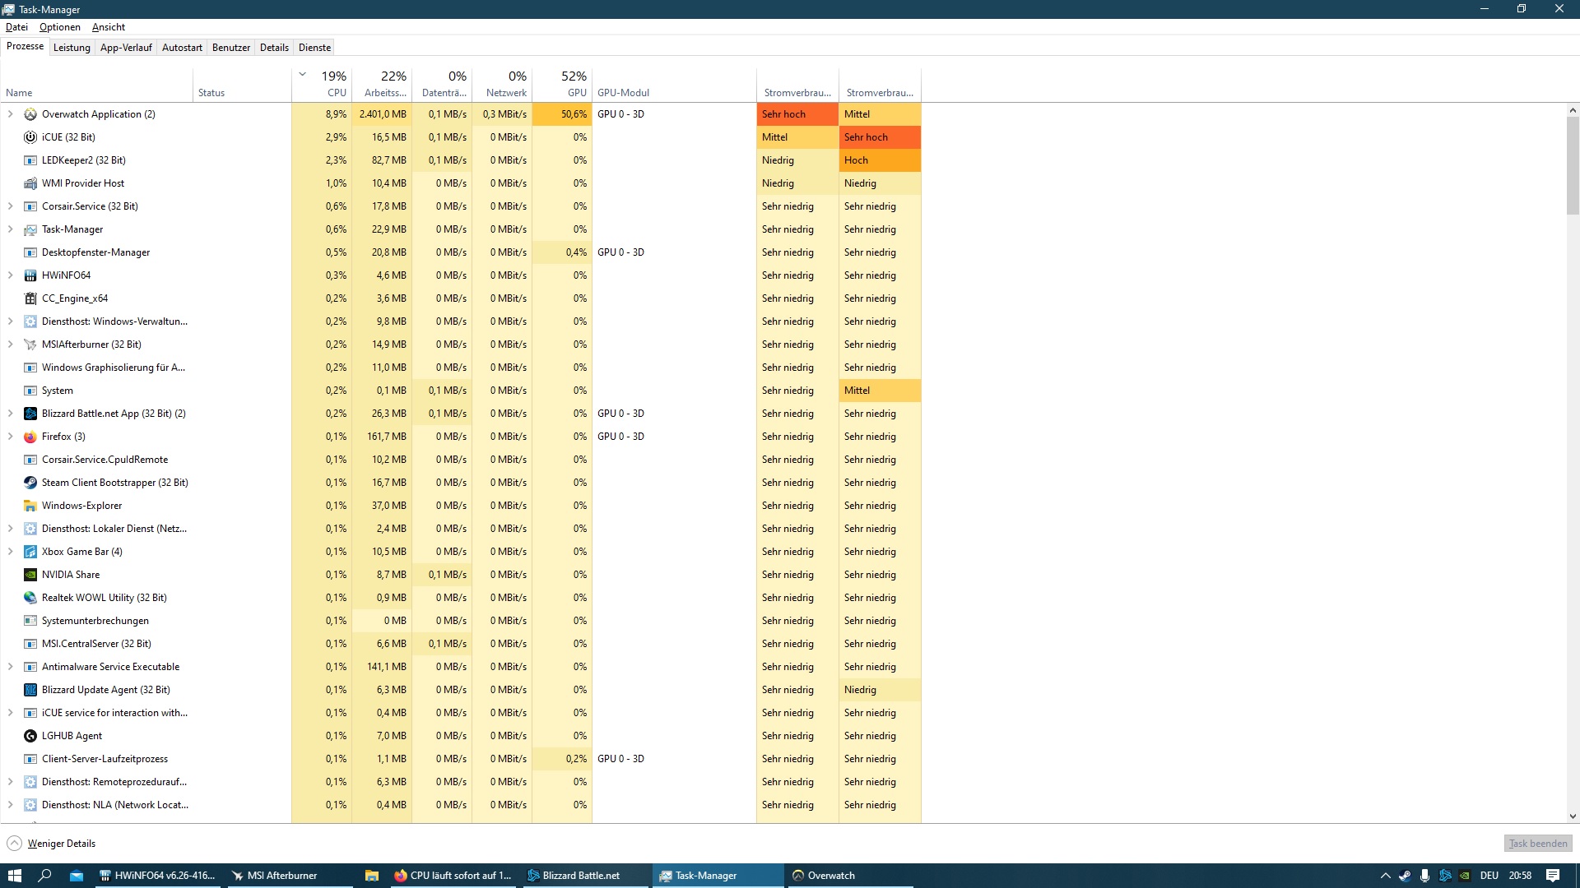Viewport: 1580px width, 888px height.
Task: Open the column sort chevron near CPU
Action: click(302, 75)
